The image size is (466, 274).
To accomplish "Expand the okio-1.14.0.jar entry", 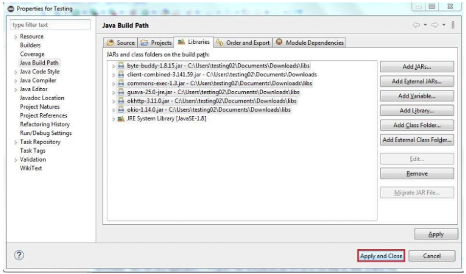I will [x=113, y=111].
